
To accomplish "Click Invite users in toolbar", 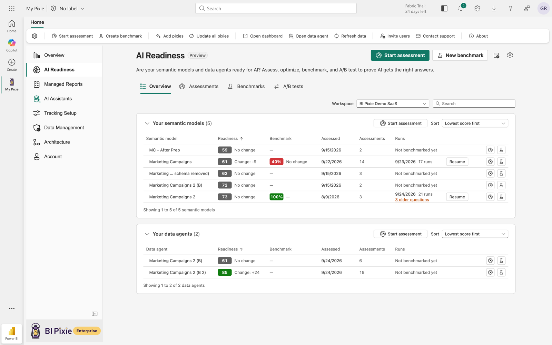I will click(395, 36).
